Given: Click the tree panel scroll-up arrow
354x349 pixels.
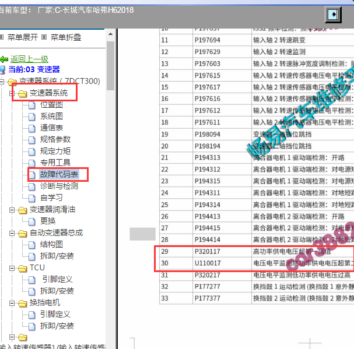Looking at the screenshot, I should click(110, 34).
